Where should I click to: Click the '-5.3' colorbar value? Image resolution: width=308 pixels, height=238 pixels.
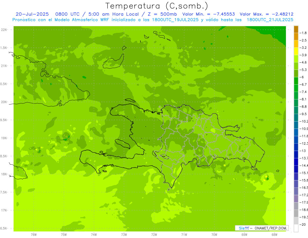(303, 70)
